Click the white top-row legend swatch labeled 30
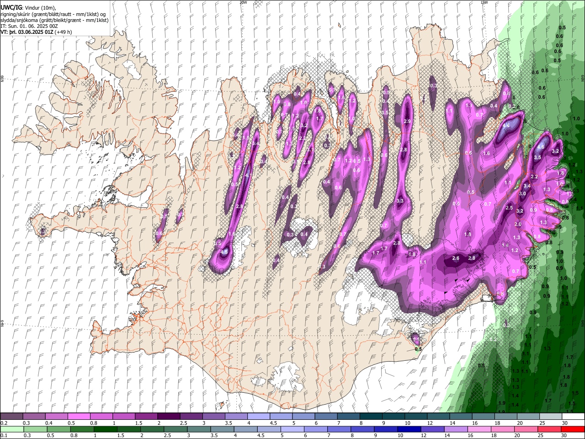 [x=573, y=417]
